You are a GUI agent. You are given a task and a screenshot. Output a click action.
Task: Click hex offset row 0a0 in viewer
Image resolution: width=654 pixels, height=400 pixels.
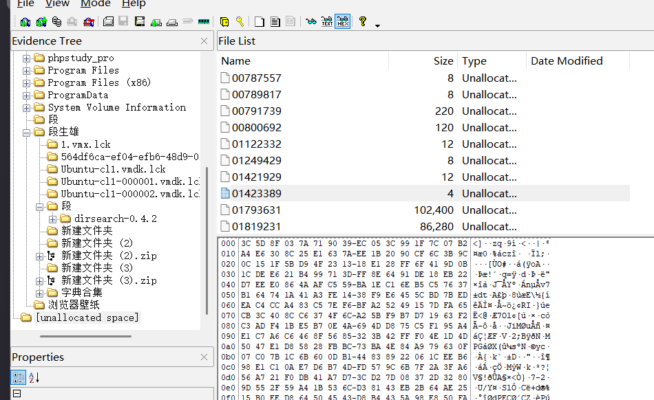point(228,346)
